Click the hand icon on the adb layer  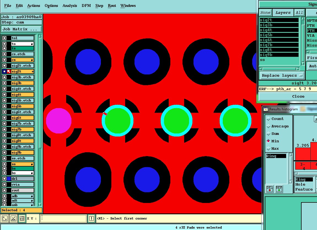pyautogui.click(x=32, y=196)
